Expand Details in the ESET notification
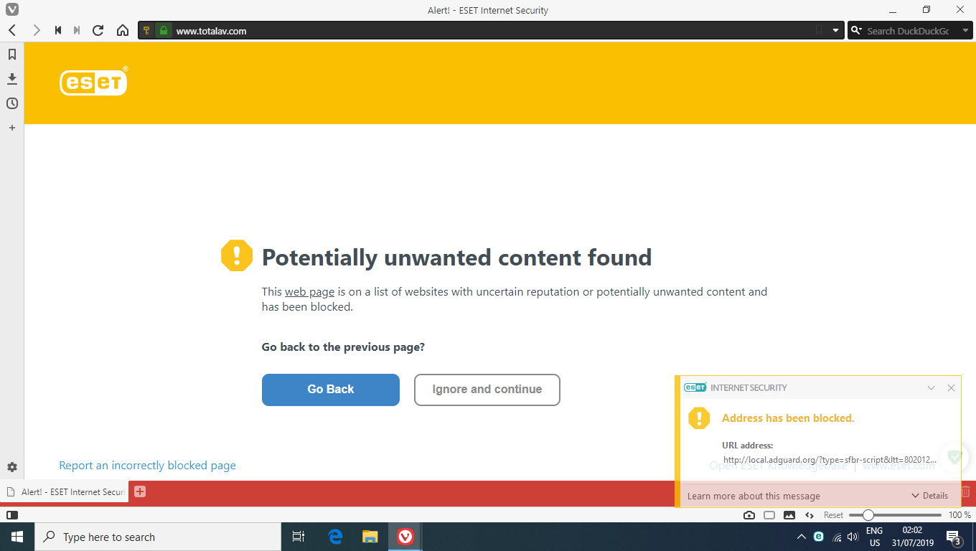 [930, 496]
